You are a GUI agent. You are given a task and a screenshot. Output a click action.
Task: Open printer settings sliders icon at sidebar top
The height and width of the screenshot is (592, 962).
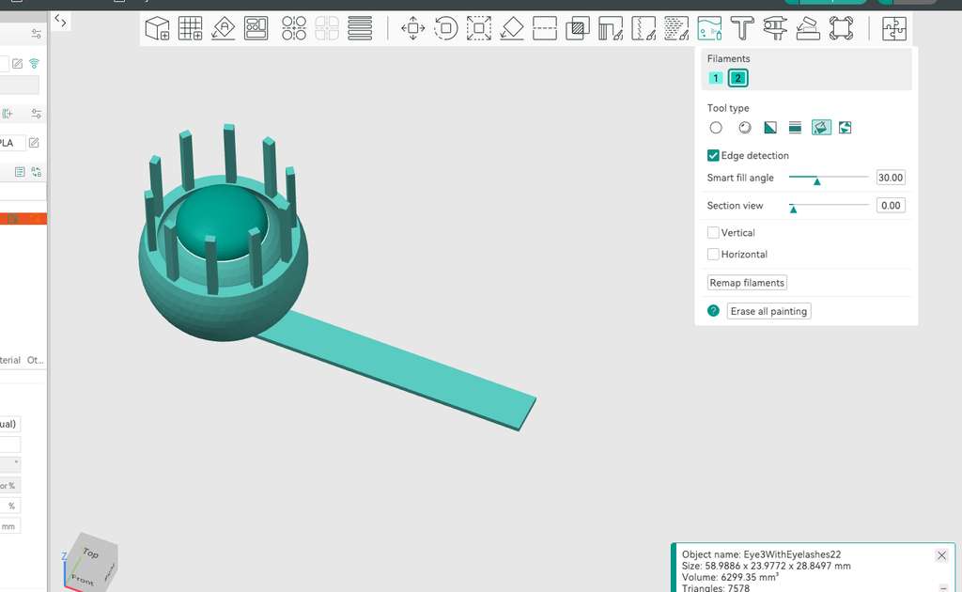pos(37,35)
